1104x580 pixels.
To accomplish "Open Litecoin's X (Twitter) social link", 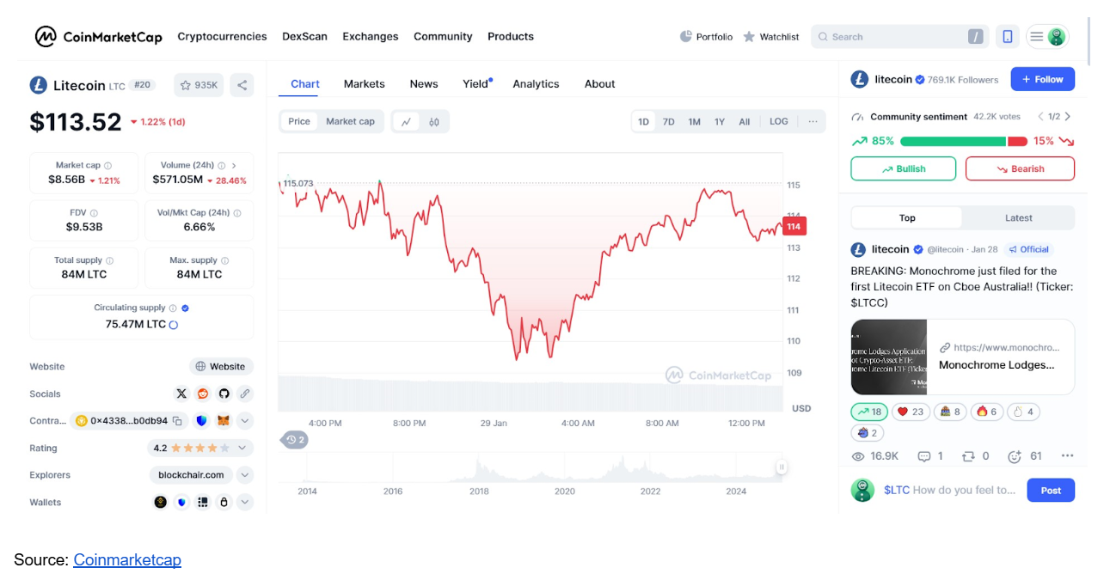I will click(181, 394).
